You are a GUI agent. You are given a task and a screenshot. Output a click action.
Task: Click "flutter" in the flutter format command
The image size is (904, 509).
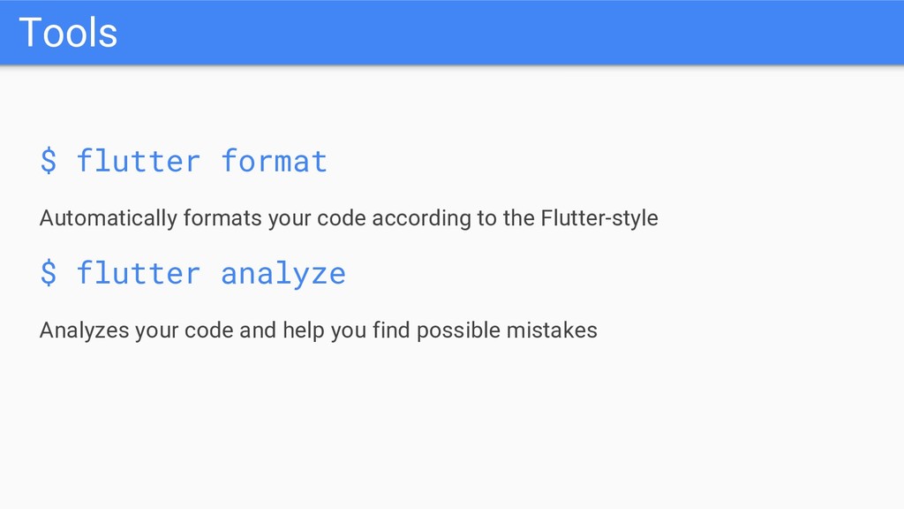tap(139, 161)
